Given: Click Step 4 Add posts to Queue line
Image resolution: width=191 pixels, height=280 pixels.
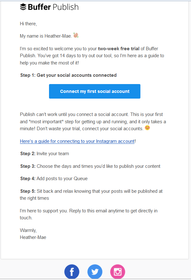Looking at the screenshot, I should click(54, 179).
